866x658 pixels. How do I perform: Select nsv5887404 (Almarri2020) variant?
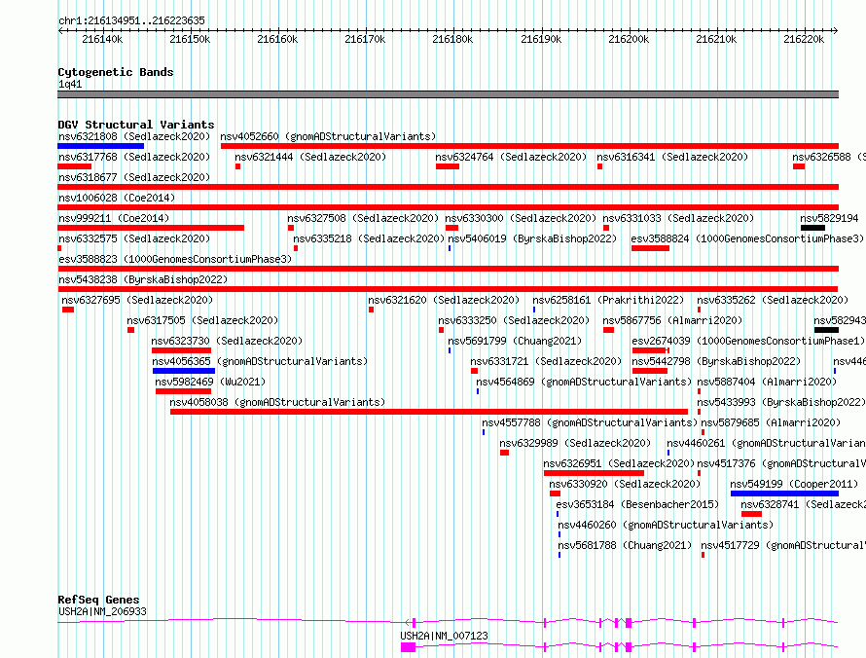tap(767, 382)
